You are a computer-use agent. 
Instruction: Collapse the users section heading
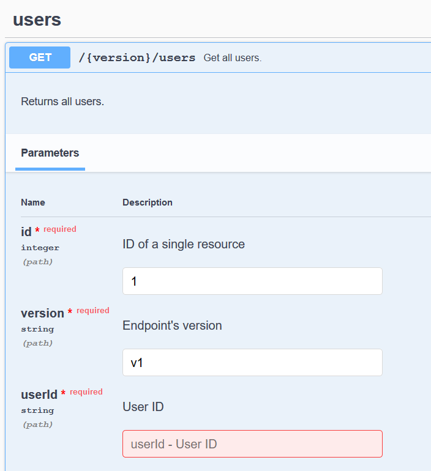pos(37,20)
